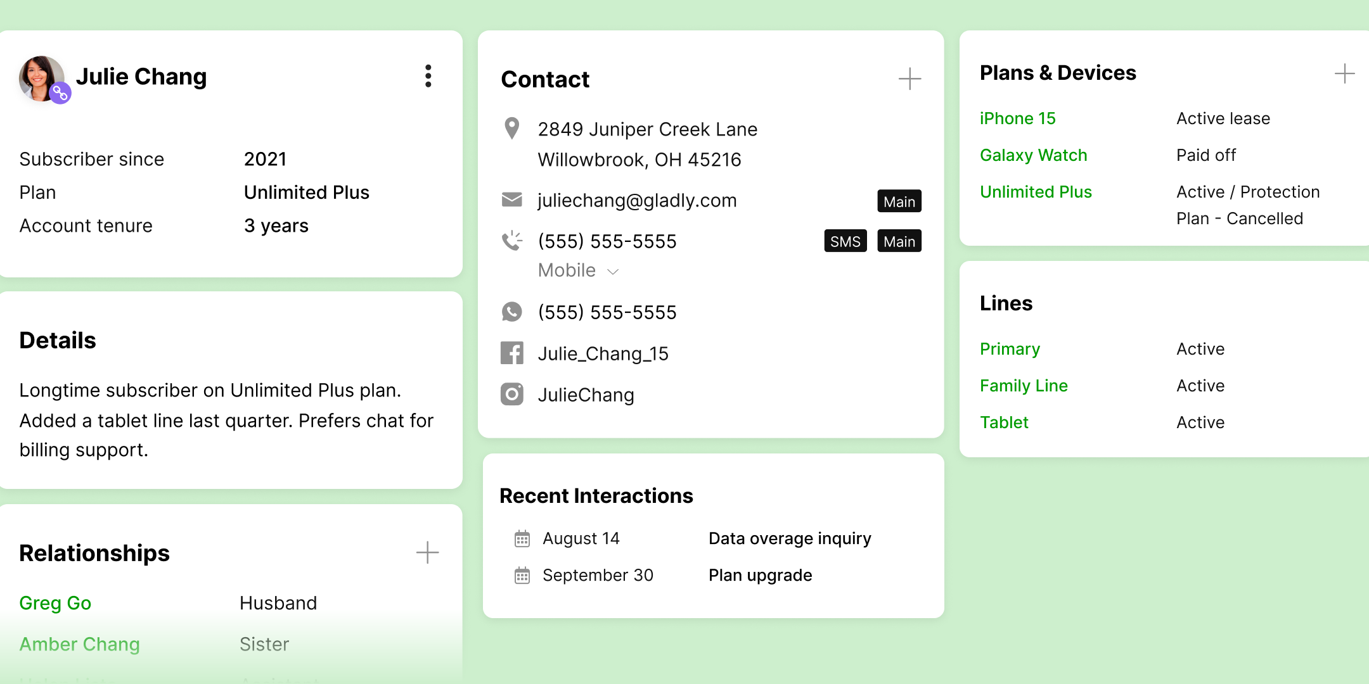Click the address 2849 Juniper Creek Lane
This screenshot has height=684, width=1369.
point(647,129)
